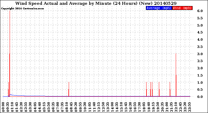Click the 16:20 time label
The width and height of the screenshot is (208, 113).
pyautogui.click(x=131, y=107)
